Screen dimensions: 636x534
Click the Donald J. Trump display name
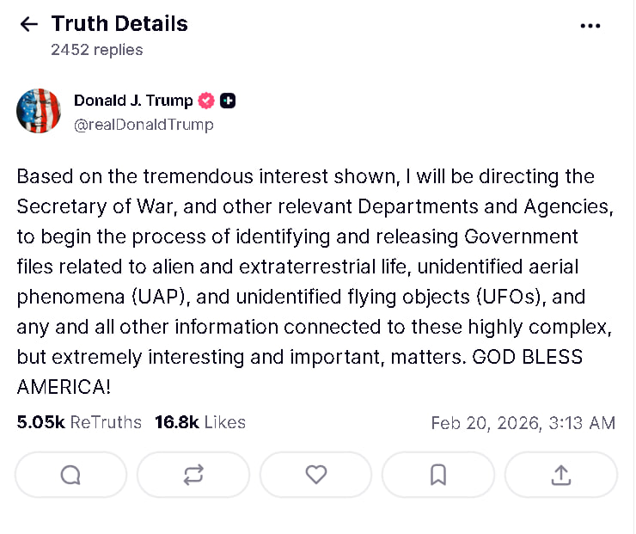click(133, 101)
